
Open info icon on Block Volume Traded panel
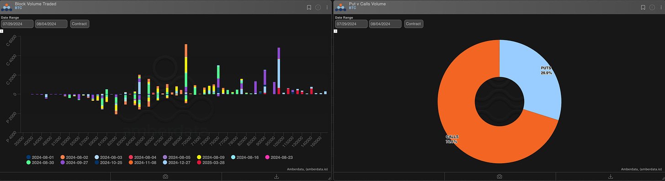[318, 7]
